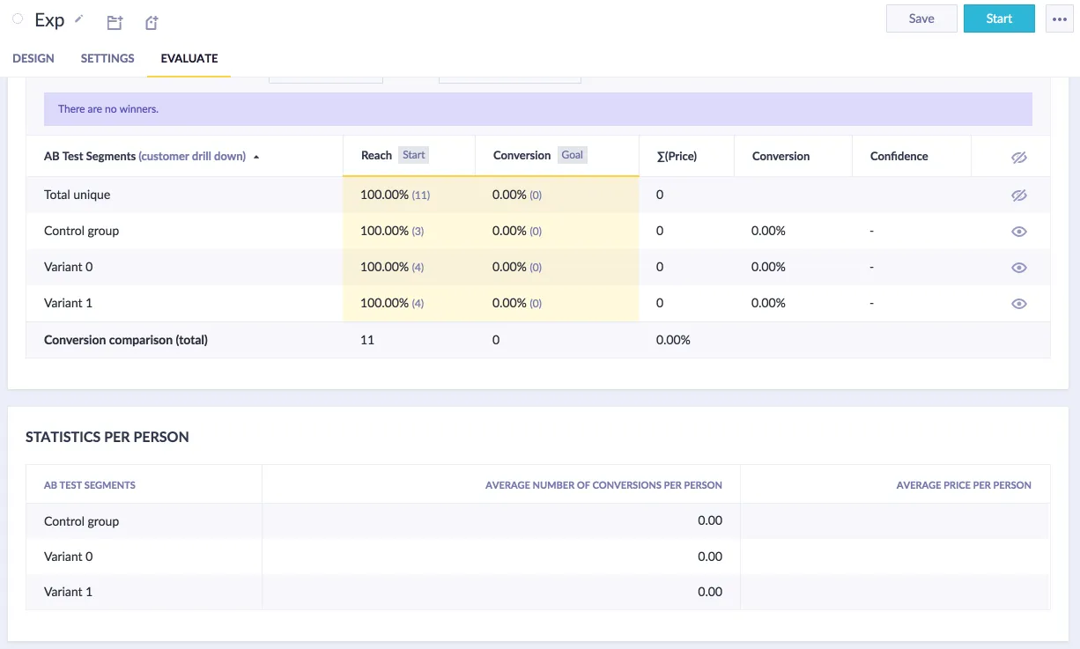Click 'Conversion comparison (total)' row label
1080x649 pixels.
[126, 339]
